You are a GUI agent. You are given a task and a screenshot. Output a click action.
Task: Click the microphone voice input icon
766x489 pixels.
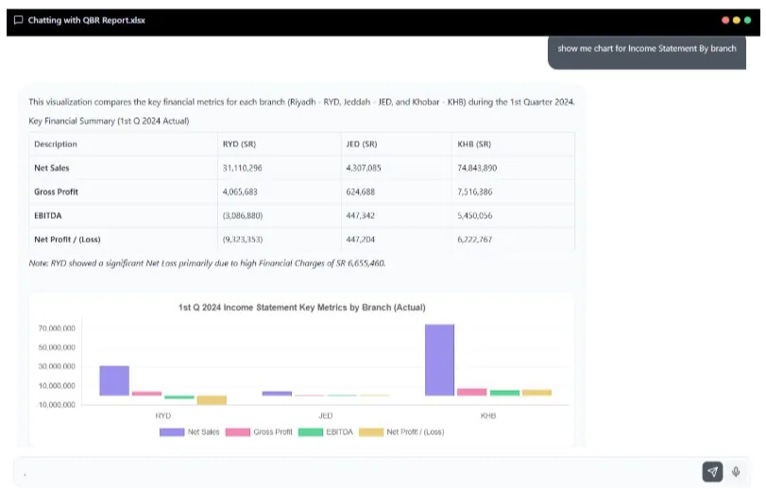736,471
